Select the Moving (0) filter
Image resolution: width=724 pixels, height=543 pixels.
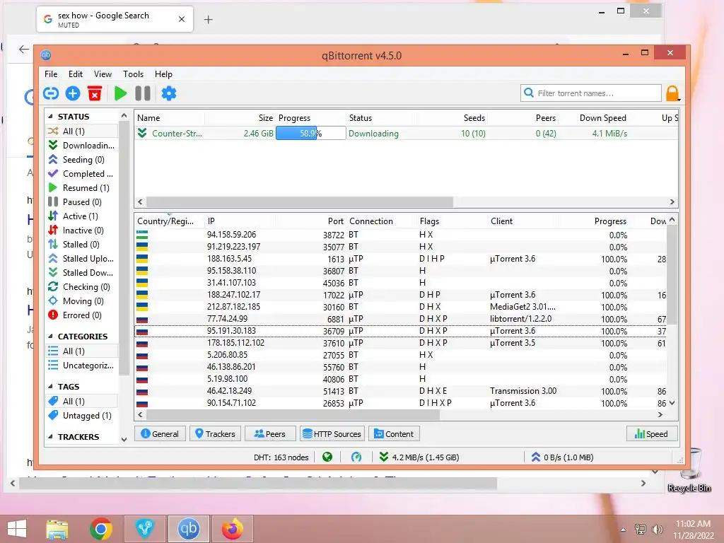pyautogui.click(x=81, y=301)
